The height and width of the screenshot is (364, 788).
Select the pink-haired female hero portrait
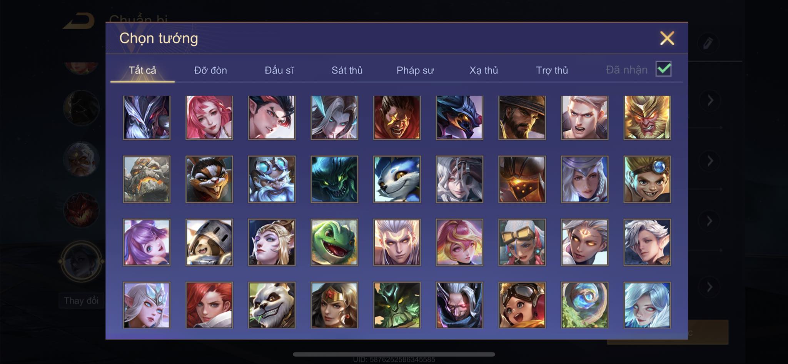209,117
